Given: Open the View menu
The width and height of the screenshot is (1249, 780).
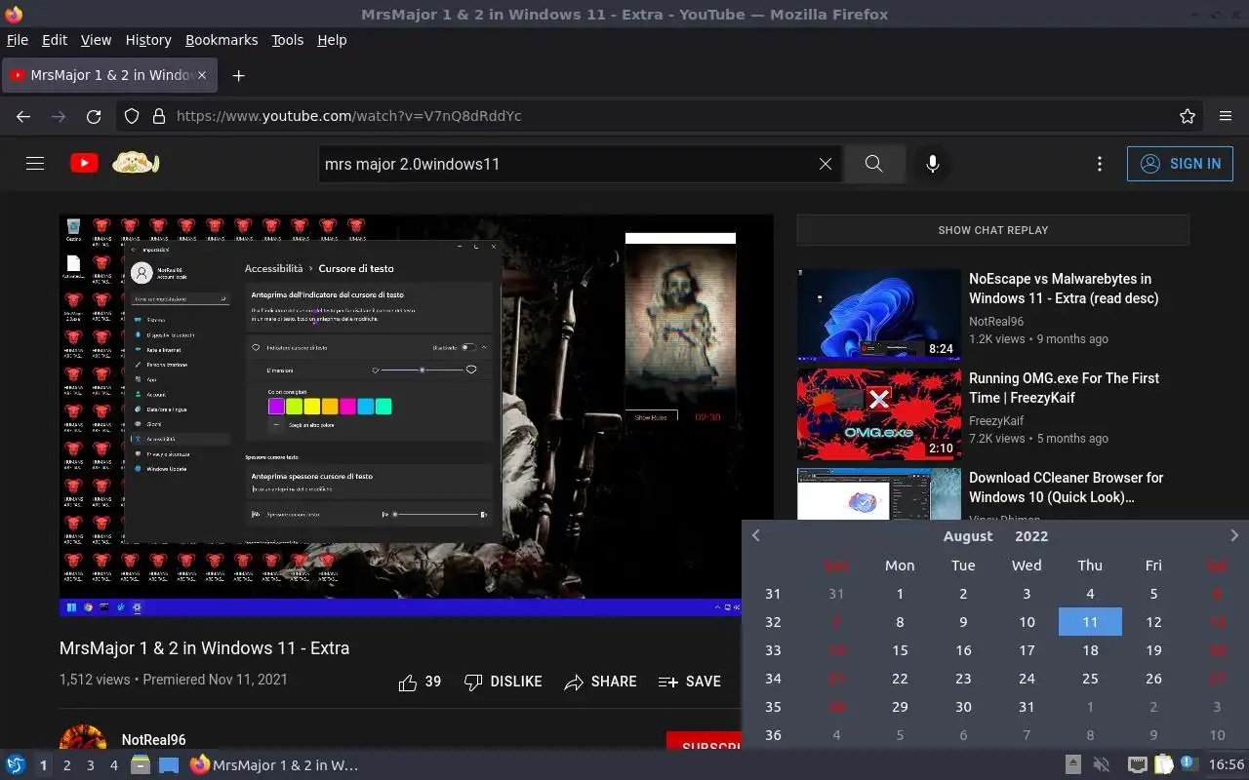Looking at the screenshot, I should (x=96, y=40).
